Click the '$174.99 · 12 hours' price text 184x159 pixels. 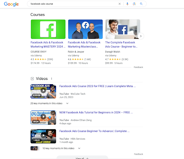coord(41,63)
